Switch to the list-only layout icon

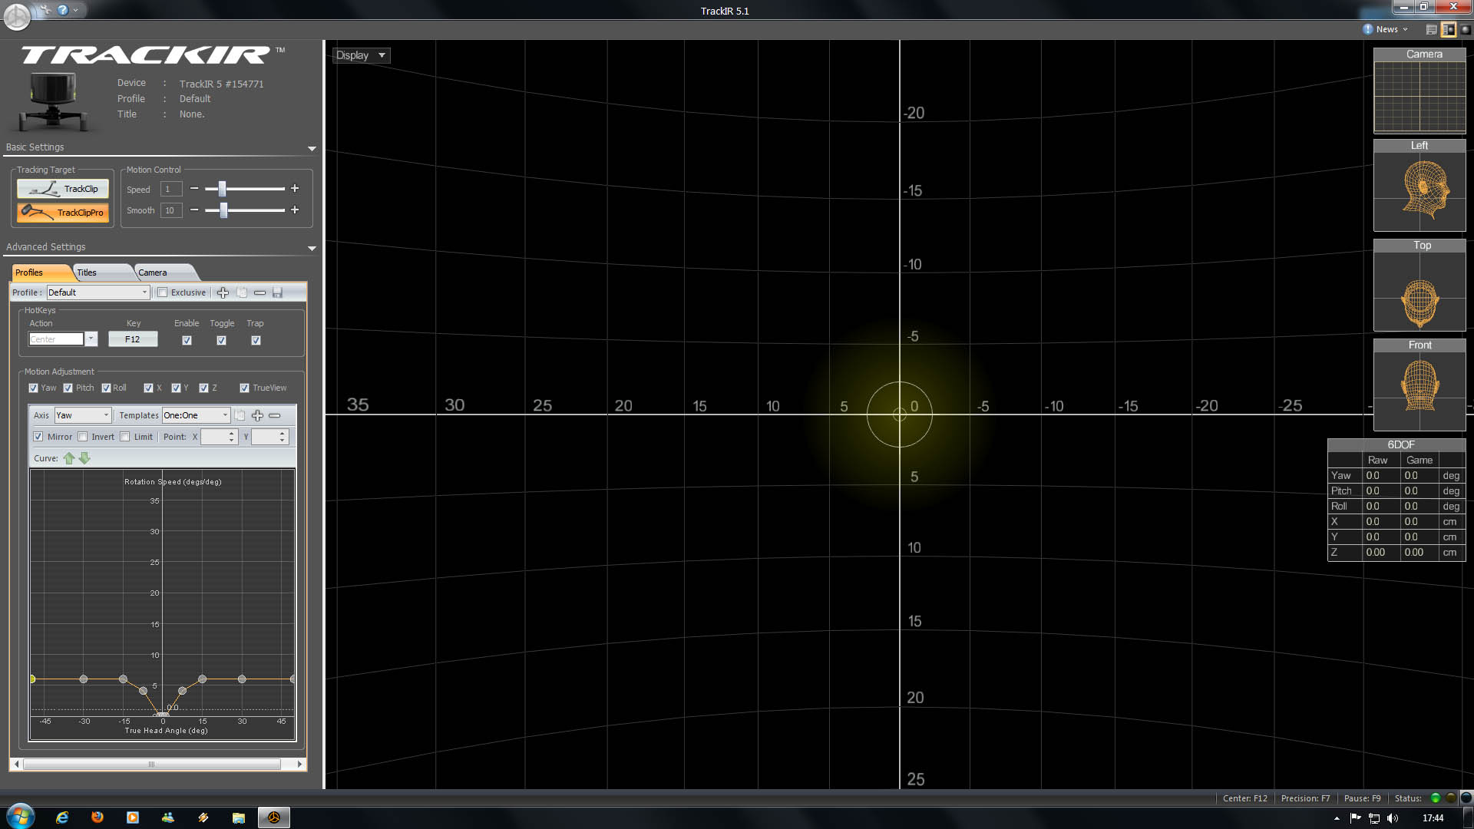click(1431, 29)
